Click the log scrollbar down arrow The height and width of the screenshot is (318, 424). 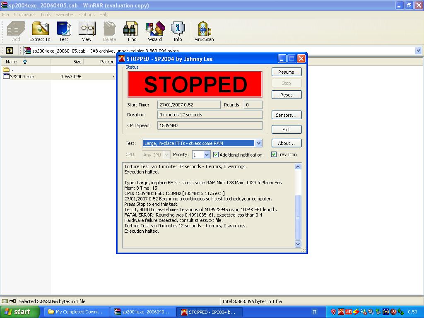tap(298, 244)
